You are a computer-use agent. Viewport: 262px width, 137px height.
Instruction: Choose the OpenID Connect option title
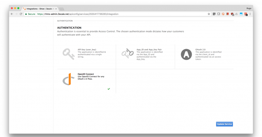pos(86,74)
